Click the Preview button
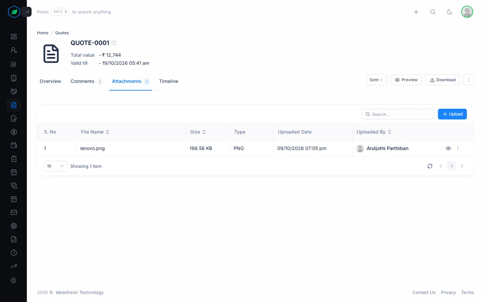The image size is (484, 302). [x=406, y=80]
